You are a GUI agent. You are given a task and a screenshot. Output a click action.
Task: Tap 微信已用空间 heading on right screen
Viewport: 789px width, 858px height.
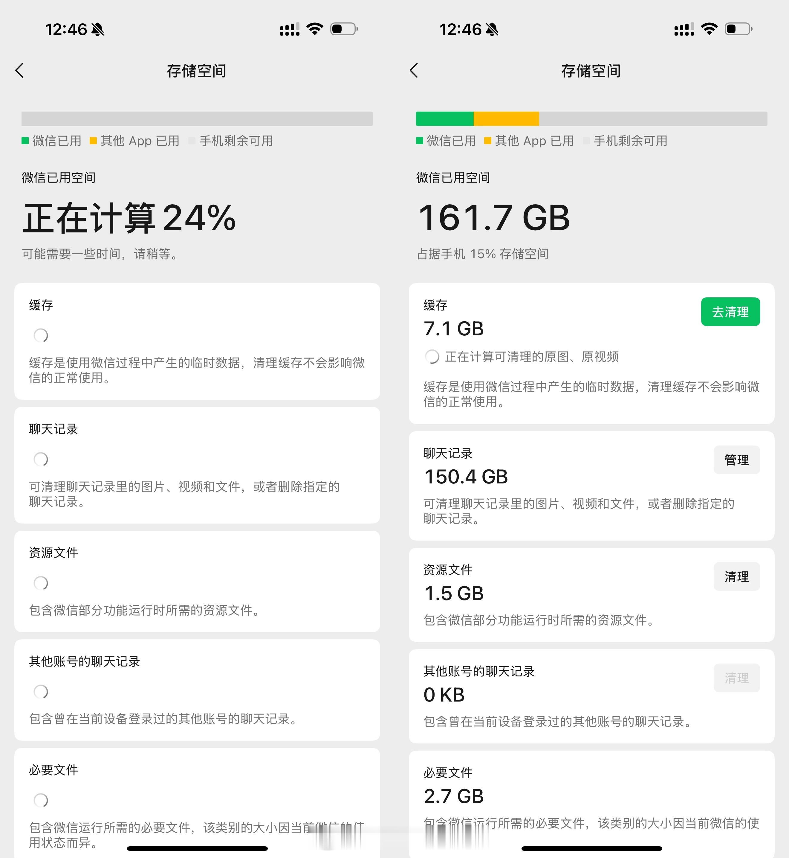point(453,177)
